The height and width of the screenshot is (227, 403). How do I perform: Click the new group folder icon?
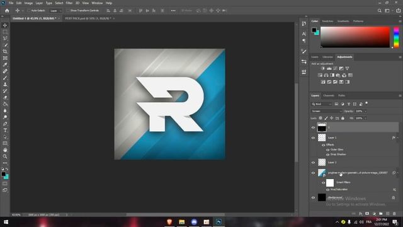pyautogui.click(x=380, y=214)
